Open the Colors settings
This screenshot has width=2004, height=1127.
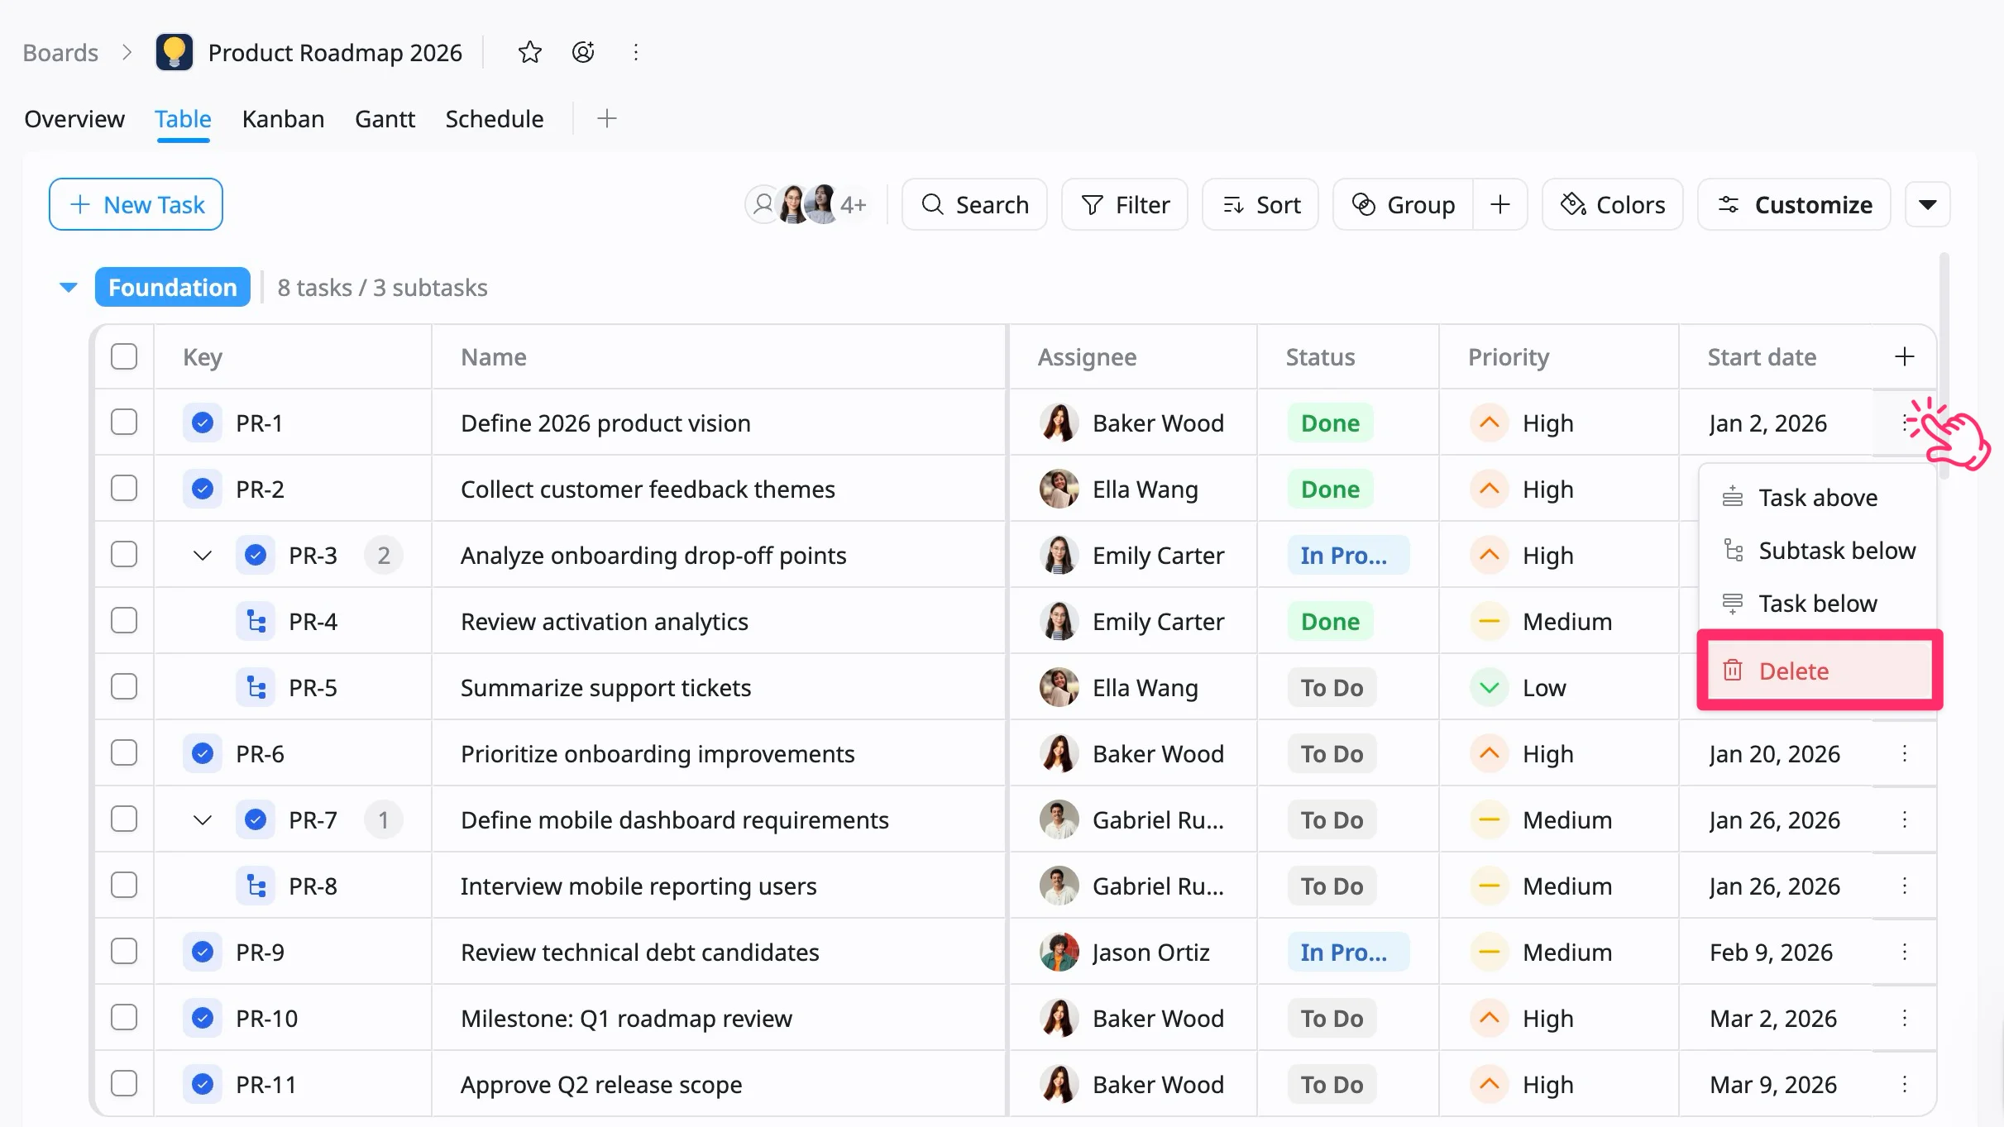tap(1613, 204)
